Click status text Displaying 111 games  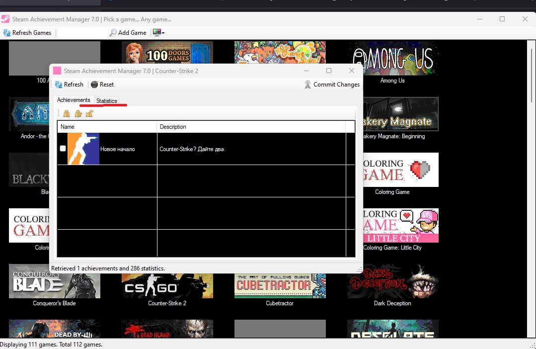tap(51, 345)
